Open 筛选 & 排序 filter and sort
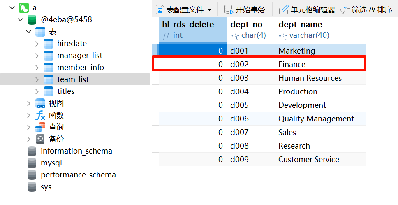This screenshot has width=398, height=205. (366, 9)
